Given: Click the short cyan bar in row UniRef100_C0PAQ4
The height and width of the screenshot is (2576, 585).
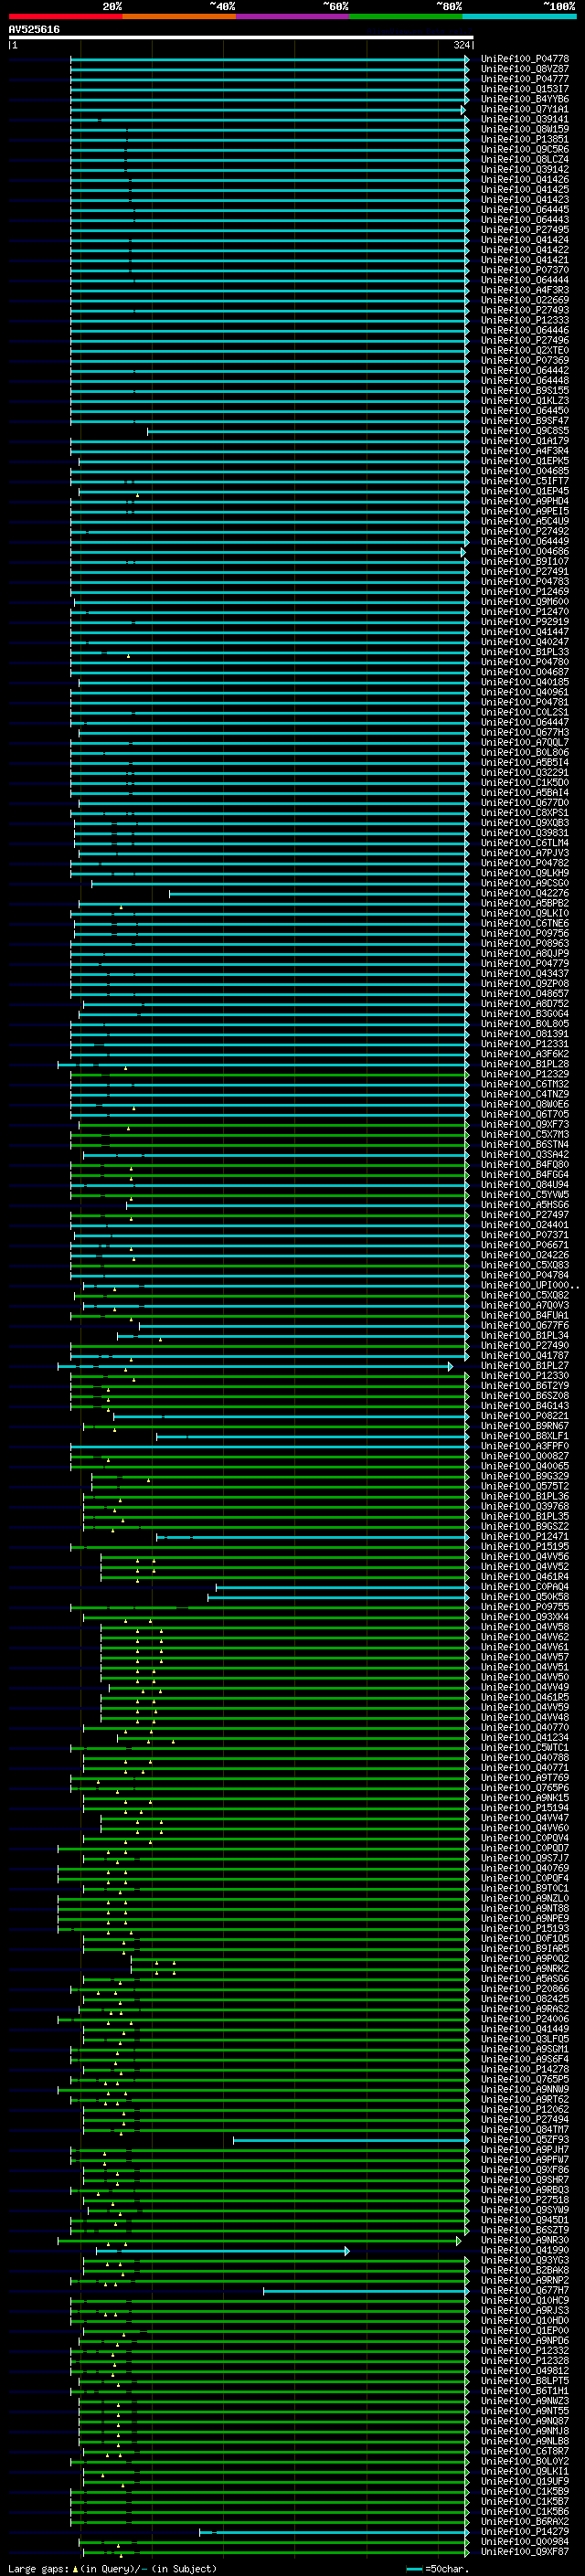Looking at the screenshot, I should pos(342,1586).
